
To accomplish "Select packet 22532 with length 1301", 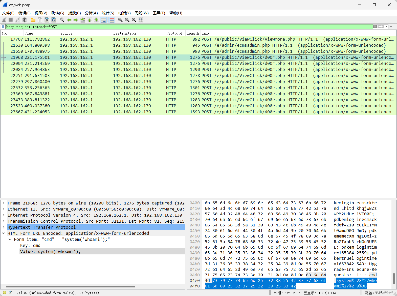I will (198, 88).
